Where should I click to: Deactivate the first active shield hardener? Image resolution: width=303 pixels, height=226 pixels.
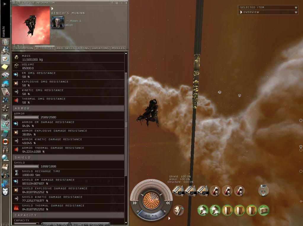(x=227, y=210)
